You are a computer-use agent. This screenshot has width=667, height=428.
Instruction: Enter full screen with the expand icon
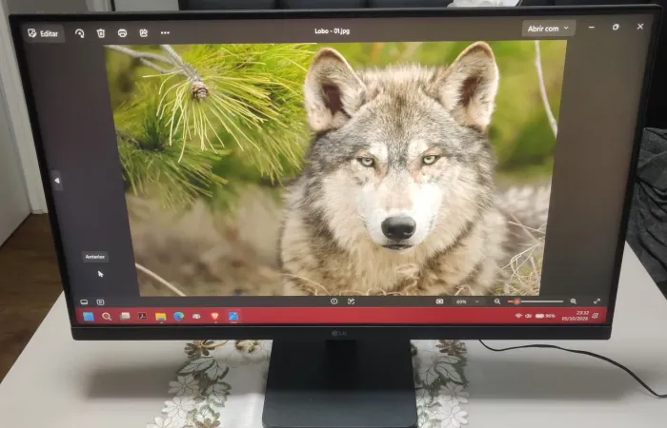pos(596,302)
